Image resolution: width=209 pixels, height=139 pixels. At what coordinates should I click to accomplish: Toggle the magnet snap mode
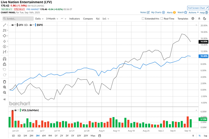pyautogui.click(x=4, y=59)
